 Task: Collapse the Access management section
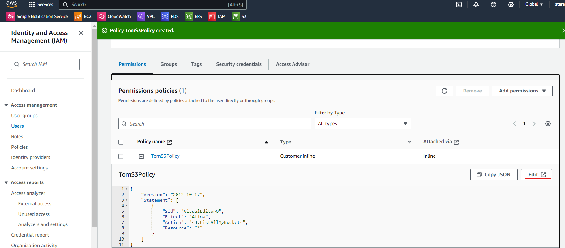[x=6, y=105]
